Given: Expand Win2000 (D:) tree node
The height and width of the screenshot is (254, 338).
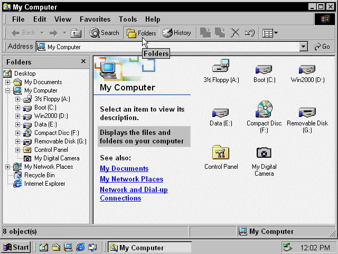Looking at the screenshot, I should coord(17,116).
